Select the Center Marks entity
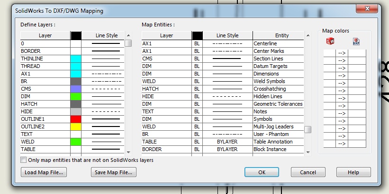Viewport: 389px width, 194px height. point(278,51)
